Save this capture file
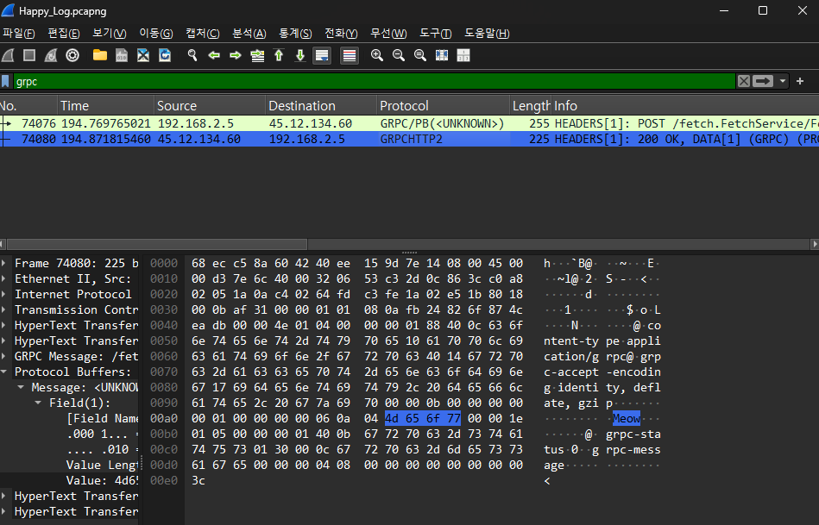This screenshot has height=525, width=819. (122, 55)
